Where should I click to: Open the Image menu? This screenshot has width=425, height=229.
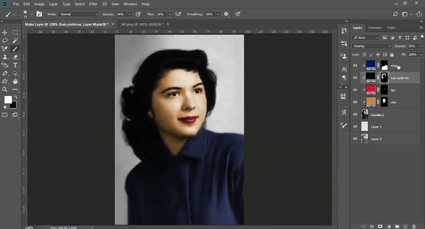39,4
